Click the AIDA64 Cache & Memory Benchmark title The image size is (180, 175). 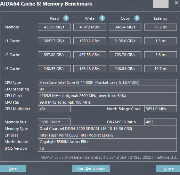point(46,4)
